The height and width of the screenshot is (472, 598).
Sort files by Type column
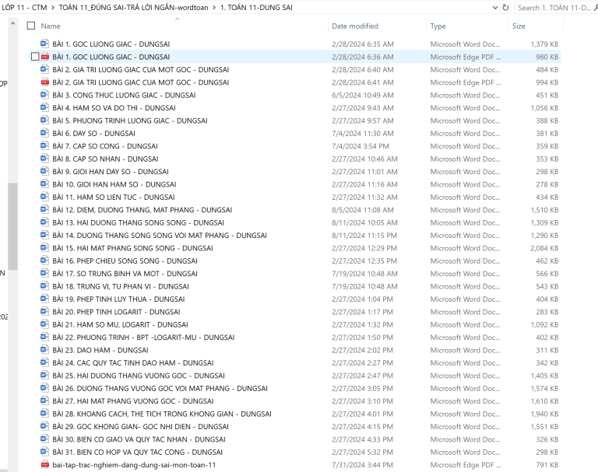438,26
